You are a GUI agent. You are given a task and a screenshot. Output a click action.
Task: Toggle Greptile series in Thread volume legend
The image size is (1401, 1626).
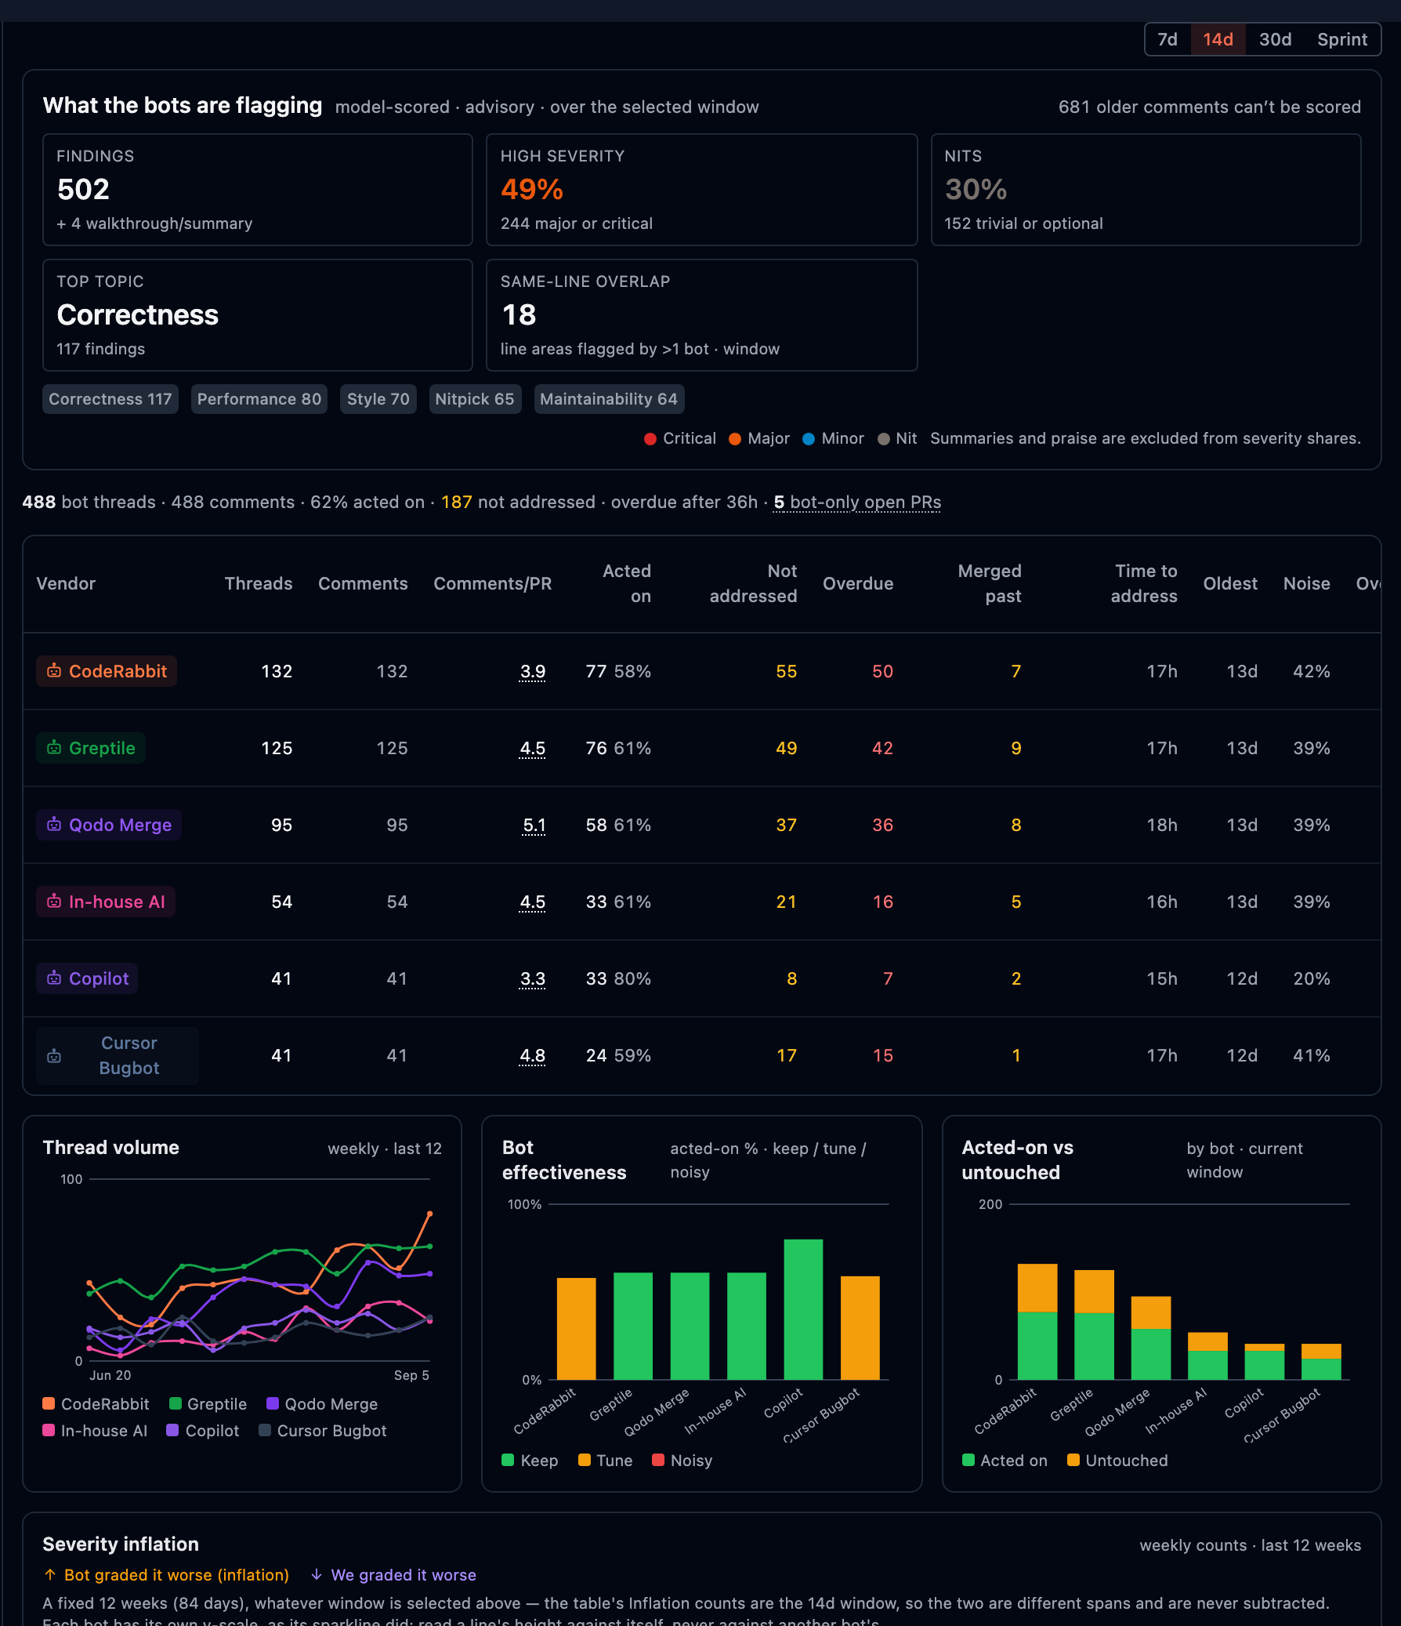[x=208, y=1404]
